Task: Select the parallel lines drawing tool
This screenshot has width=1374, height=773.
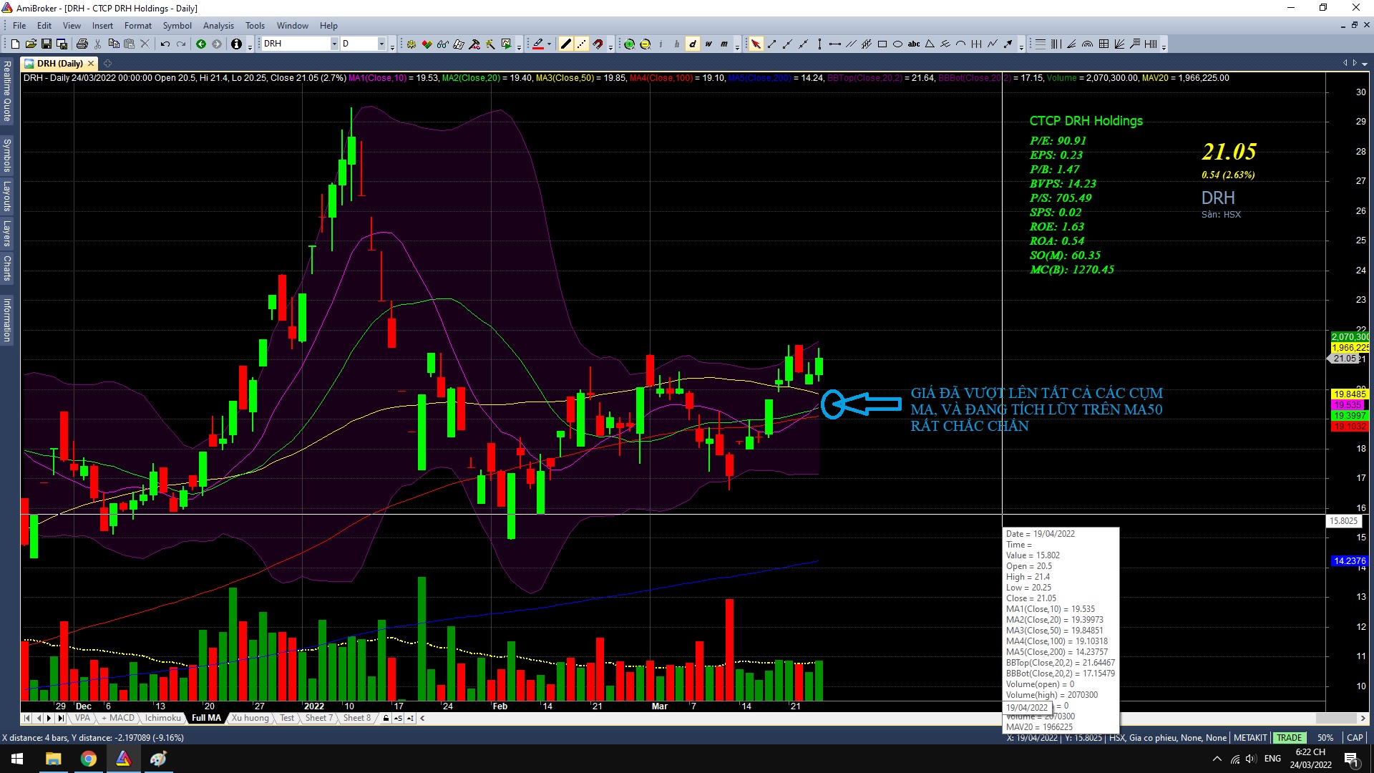Action: click(851, 44)
